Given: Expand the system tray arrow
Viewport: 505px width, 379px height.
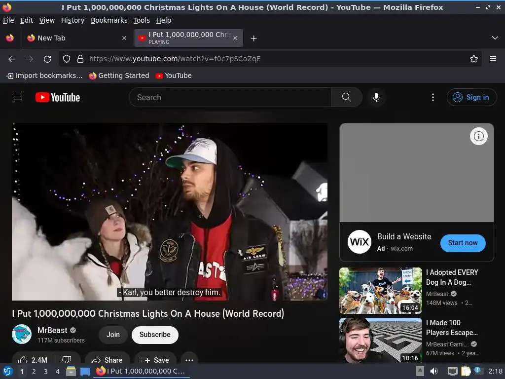Looking at the screenshot, I should [420, 371].
